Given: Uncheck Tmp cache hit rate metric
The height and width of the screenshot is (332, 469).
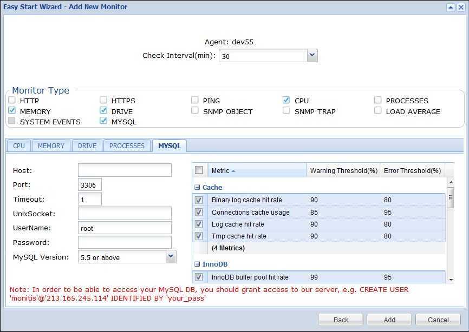Looking at the screenshot, I should 199,236.
